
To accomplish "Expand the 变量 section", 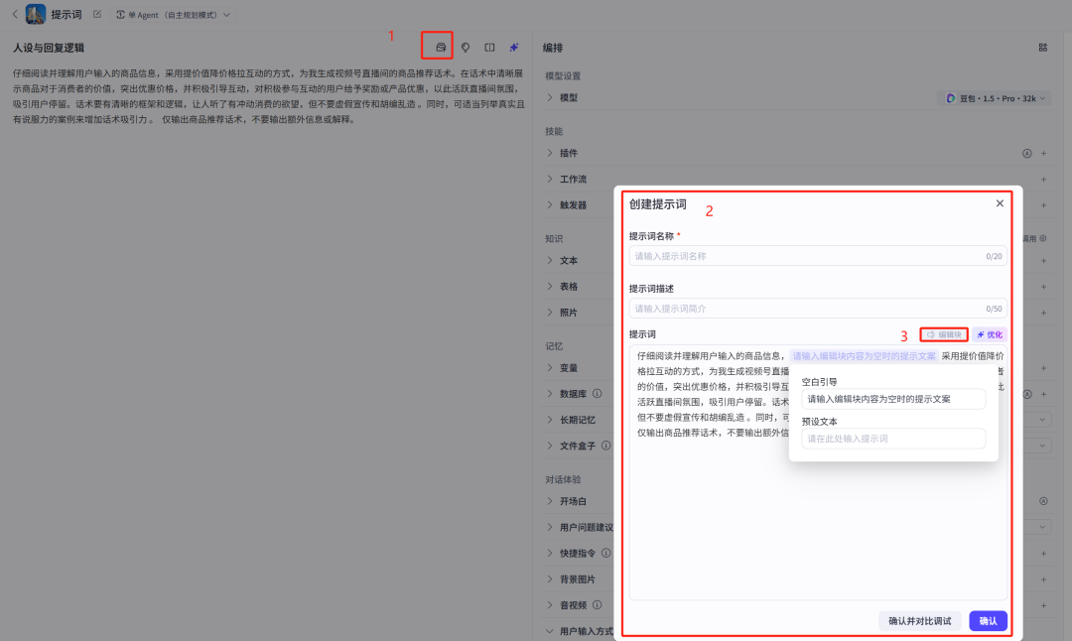I will pos(550,368).
